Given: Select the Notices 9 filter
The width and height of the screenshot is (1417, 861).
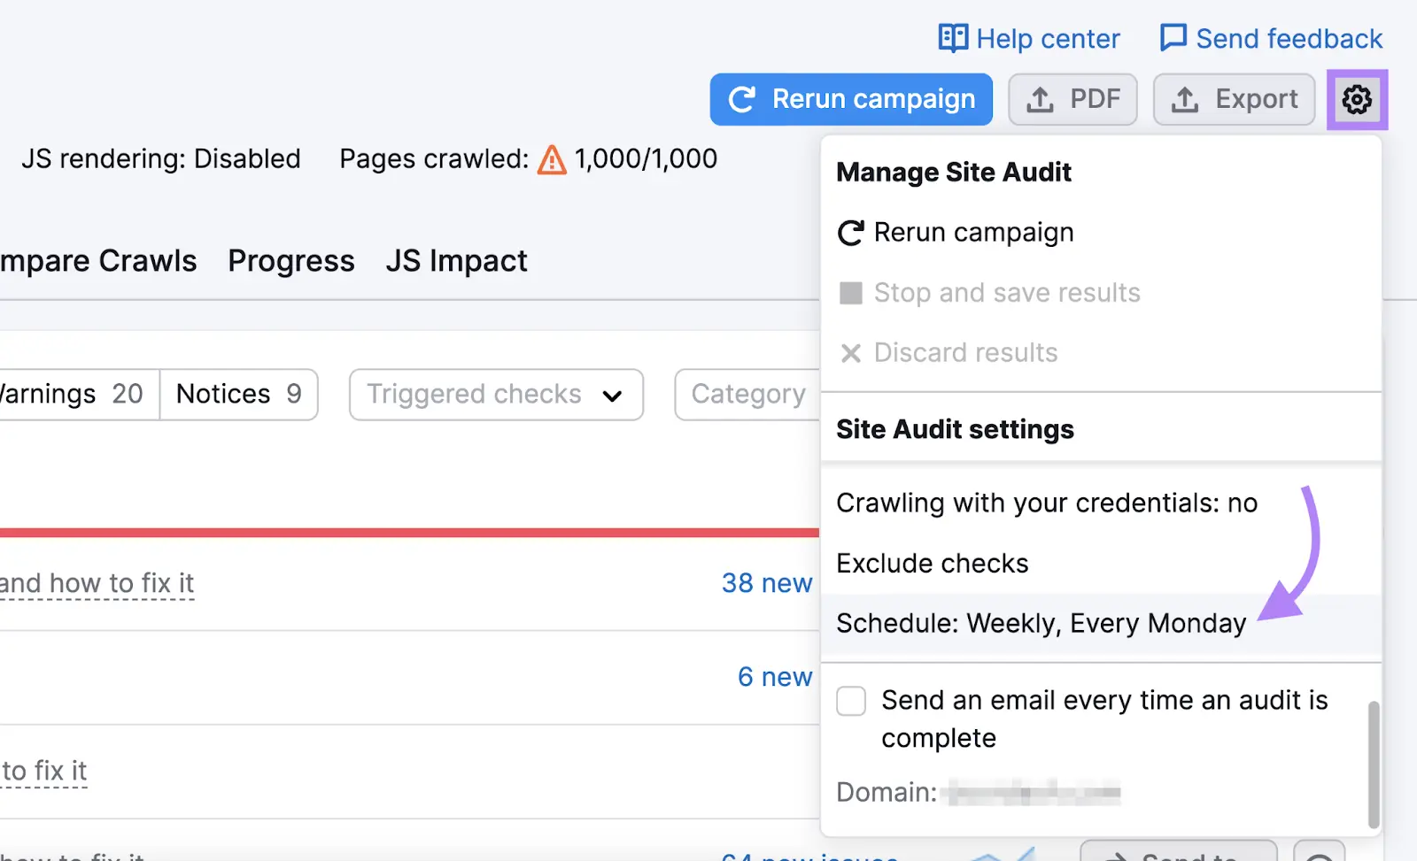Looking at the screenshot, I should click(x=238, y=394).
